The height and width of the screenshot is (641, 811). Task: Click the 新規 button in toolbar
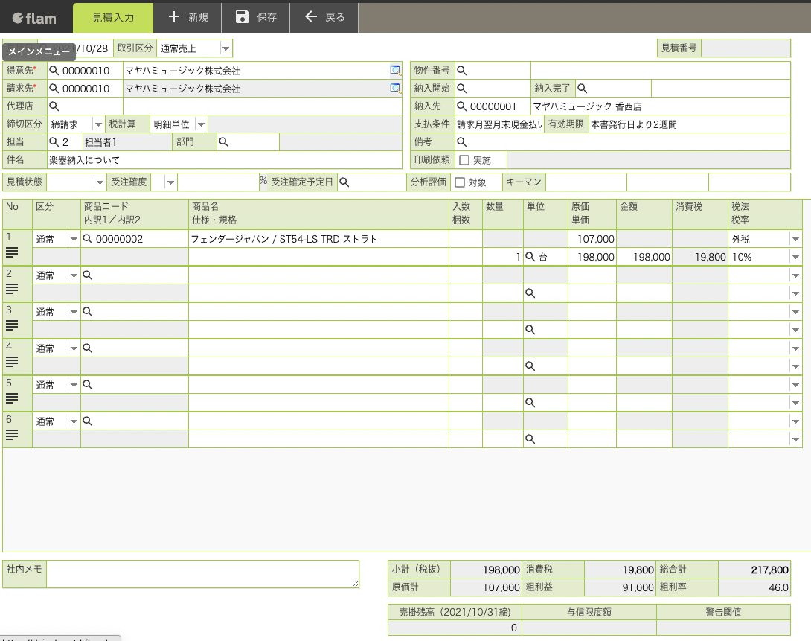click(189, 17)
